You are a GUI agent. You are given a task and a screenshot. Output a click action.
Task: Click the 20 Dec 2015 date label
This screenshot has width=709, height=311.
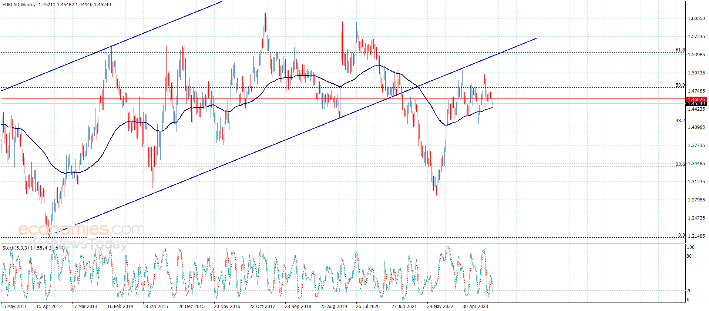191,306
